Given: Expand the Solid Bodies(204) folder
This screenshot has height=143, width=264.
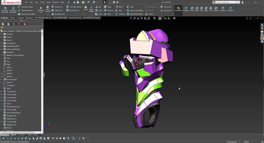Looking at the screenshot, I should pos(2,46).
